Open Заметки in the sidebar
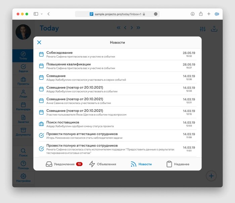Image resolution: width=235 pixels, height=203 pixels. click(x=23, y=119)
